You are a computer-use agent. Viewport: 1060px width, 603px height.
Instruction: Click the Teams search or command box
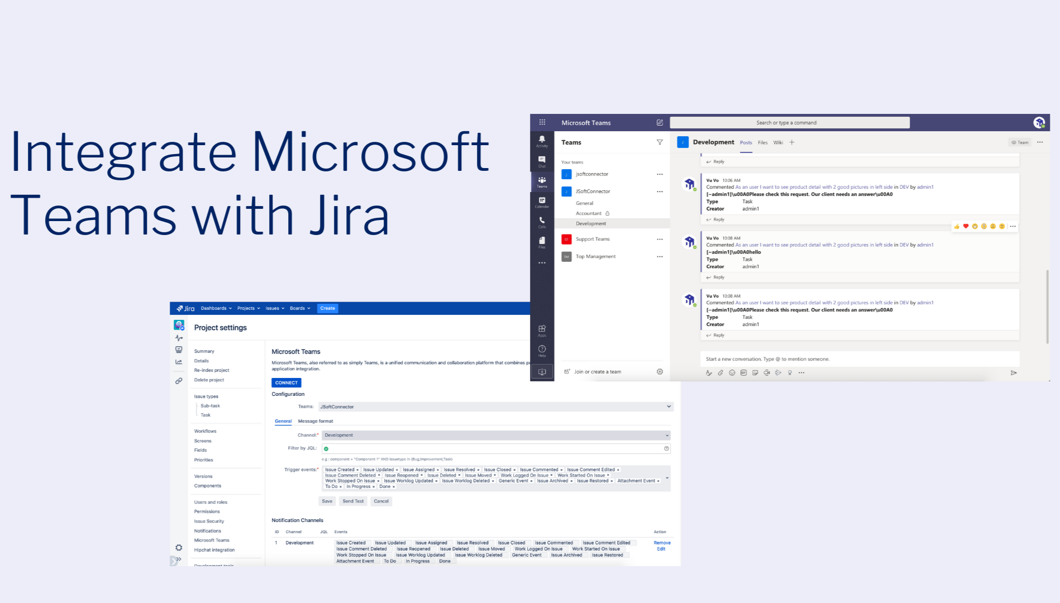coord(790,123)
